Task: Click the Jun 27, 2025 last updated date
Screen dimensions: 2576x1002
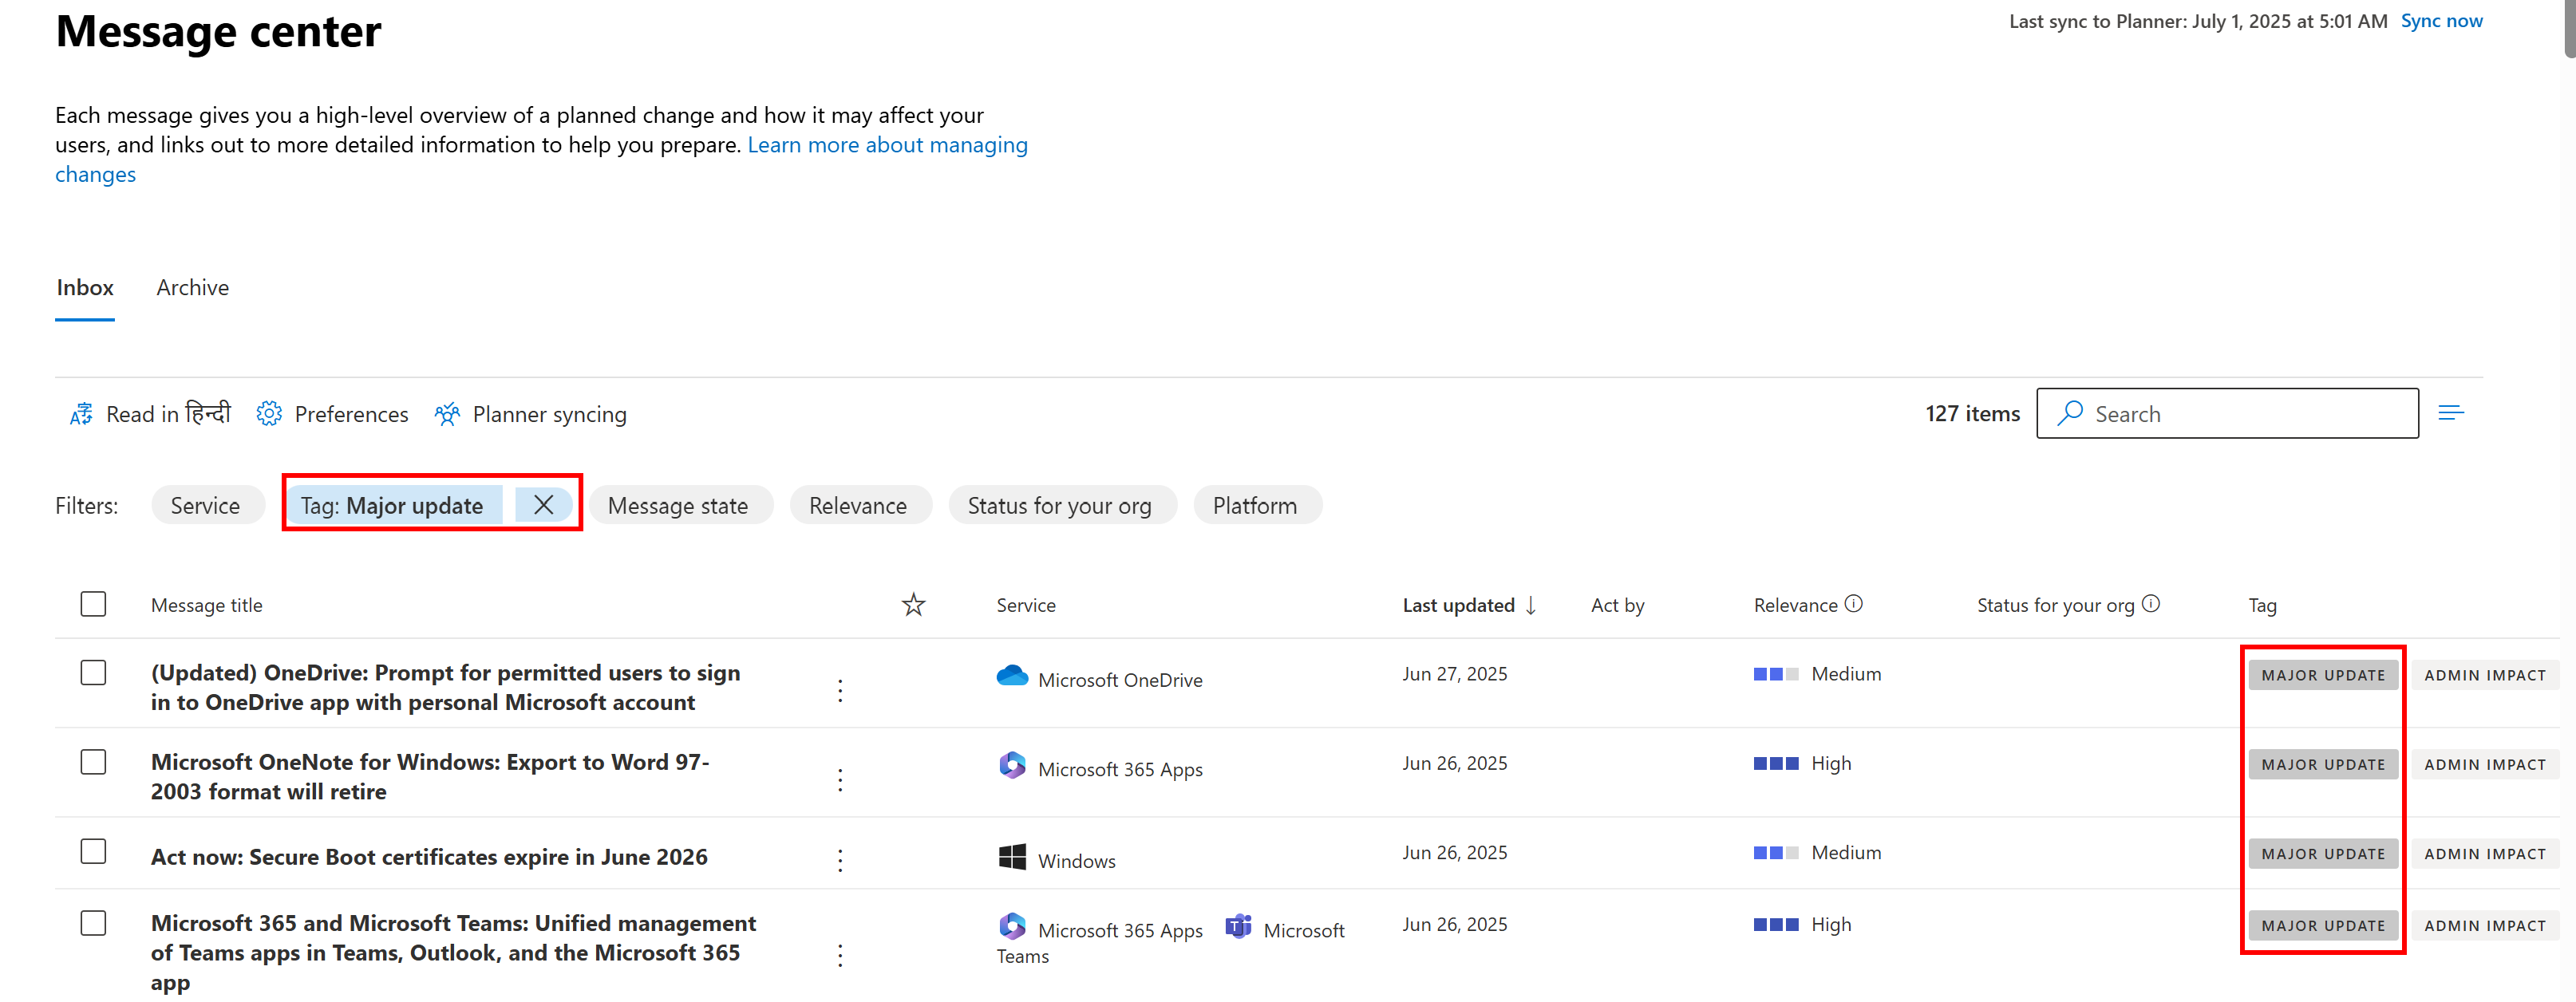Action: click(1454, 674)
